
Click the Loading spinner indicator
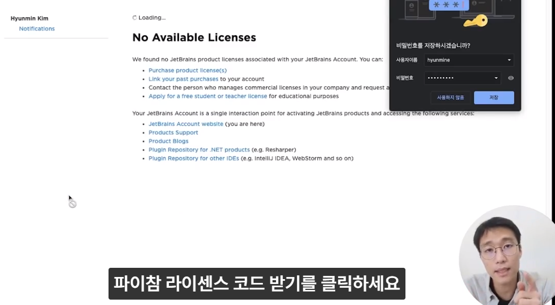coord(134,18)
